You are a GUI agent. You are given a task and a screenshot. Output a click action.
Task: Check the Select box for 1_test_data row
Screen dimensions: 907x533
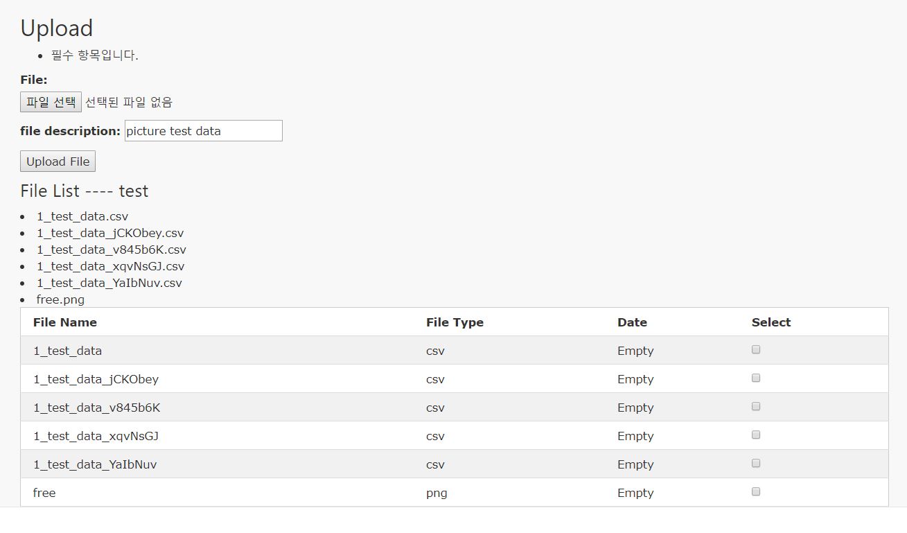[756, 350]
